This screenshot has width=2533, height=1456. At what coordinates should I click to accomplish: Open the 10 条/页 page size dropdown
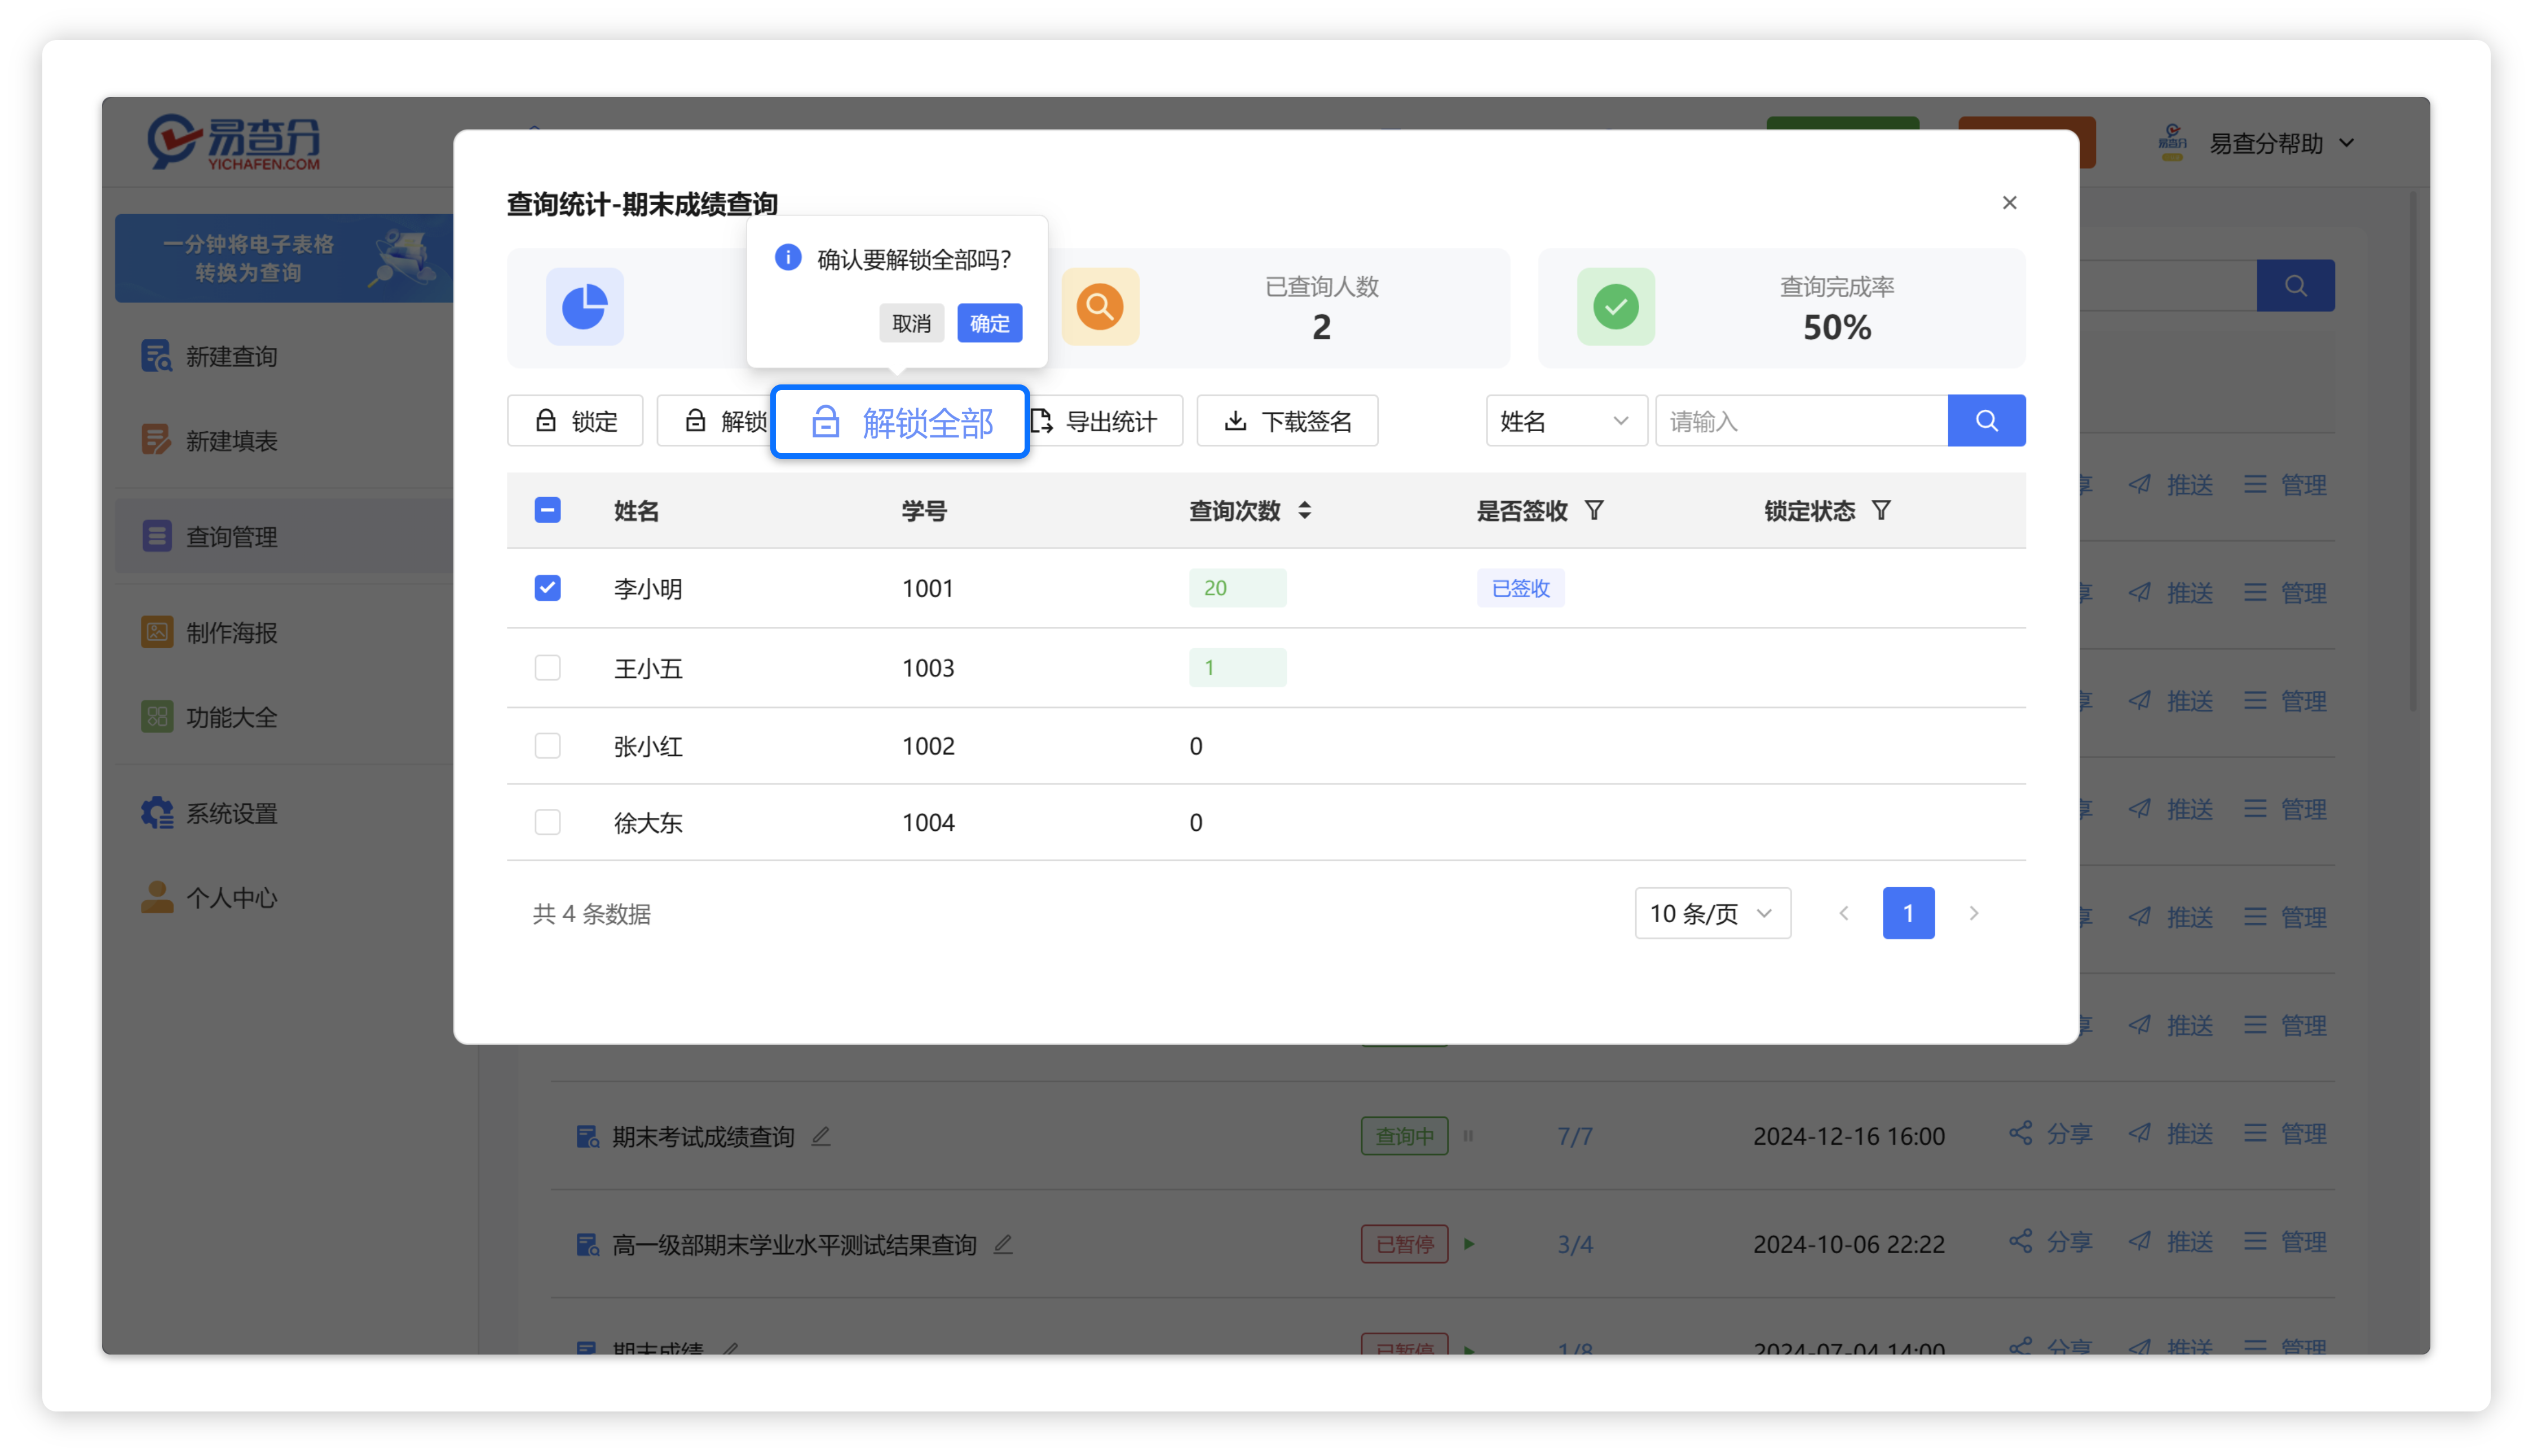click(1711, 913)
